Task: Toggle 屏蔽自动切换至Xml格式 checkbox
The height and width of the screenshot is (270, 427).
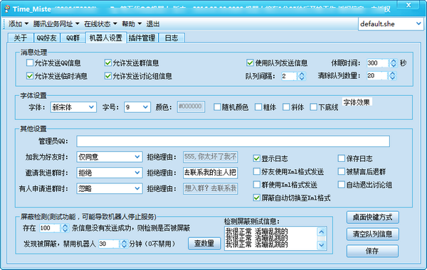Action: tap(256, 198)
